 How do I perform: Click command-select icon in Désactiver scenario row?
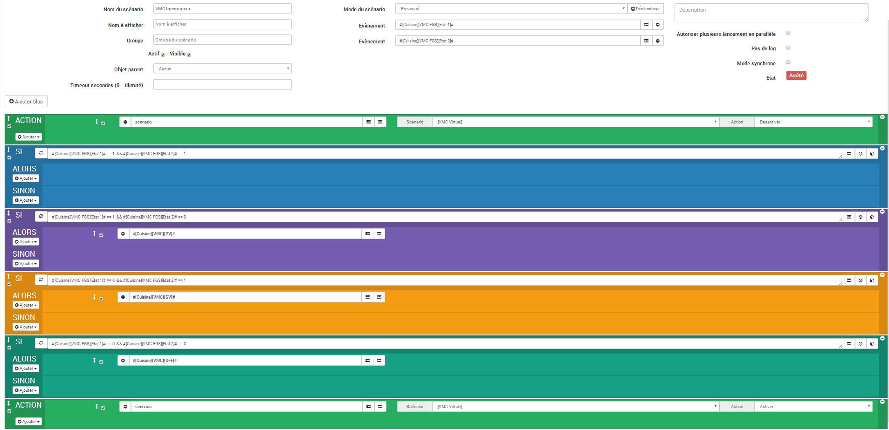tap(380, 122)
